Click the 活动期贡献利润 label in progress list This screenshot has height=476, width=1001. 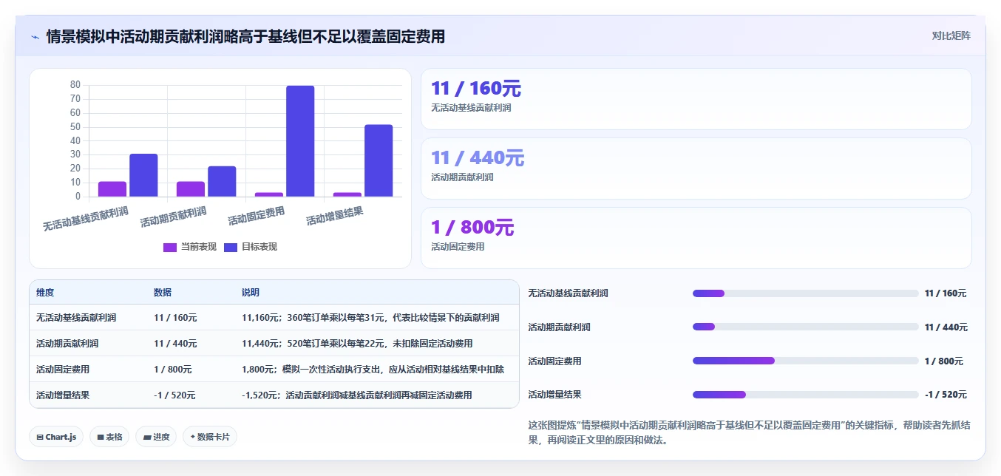tap(559, 327)
